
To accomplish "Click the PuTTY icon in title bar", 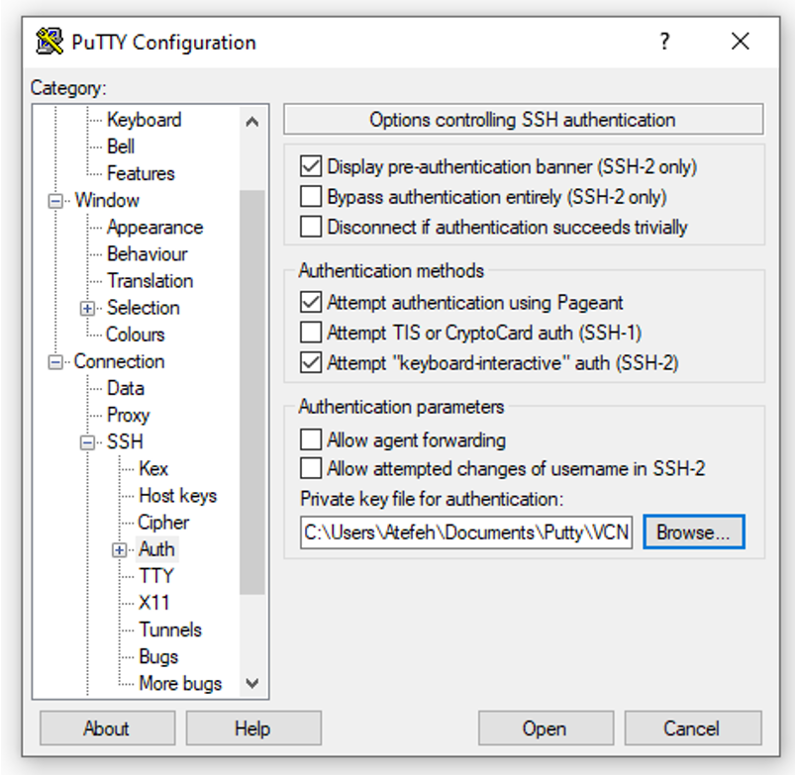I will [x=49, y=42].
